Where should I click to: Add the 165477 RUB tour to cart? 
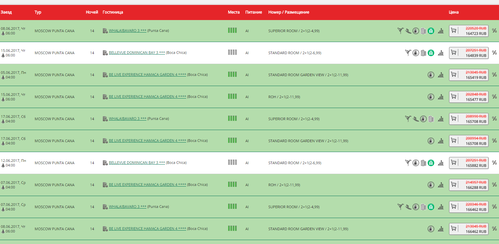[x=454, y=97]
